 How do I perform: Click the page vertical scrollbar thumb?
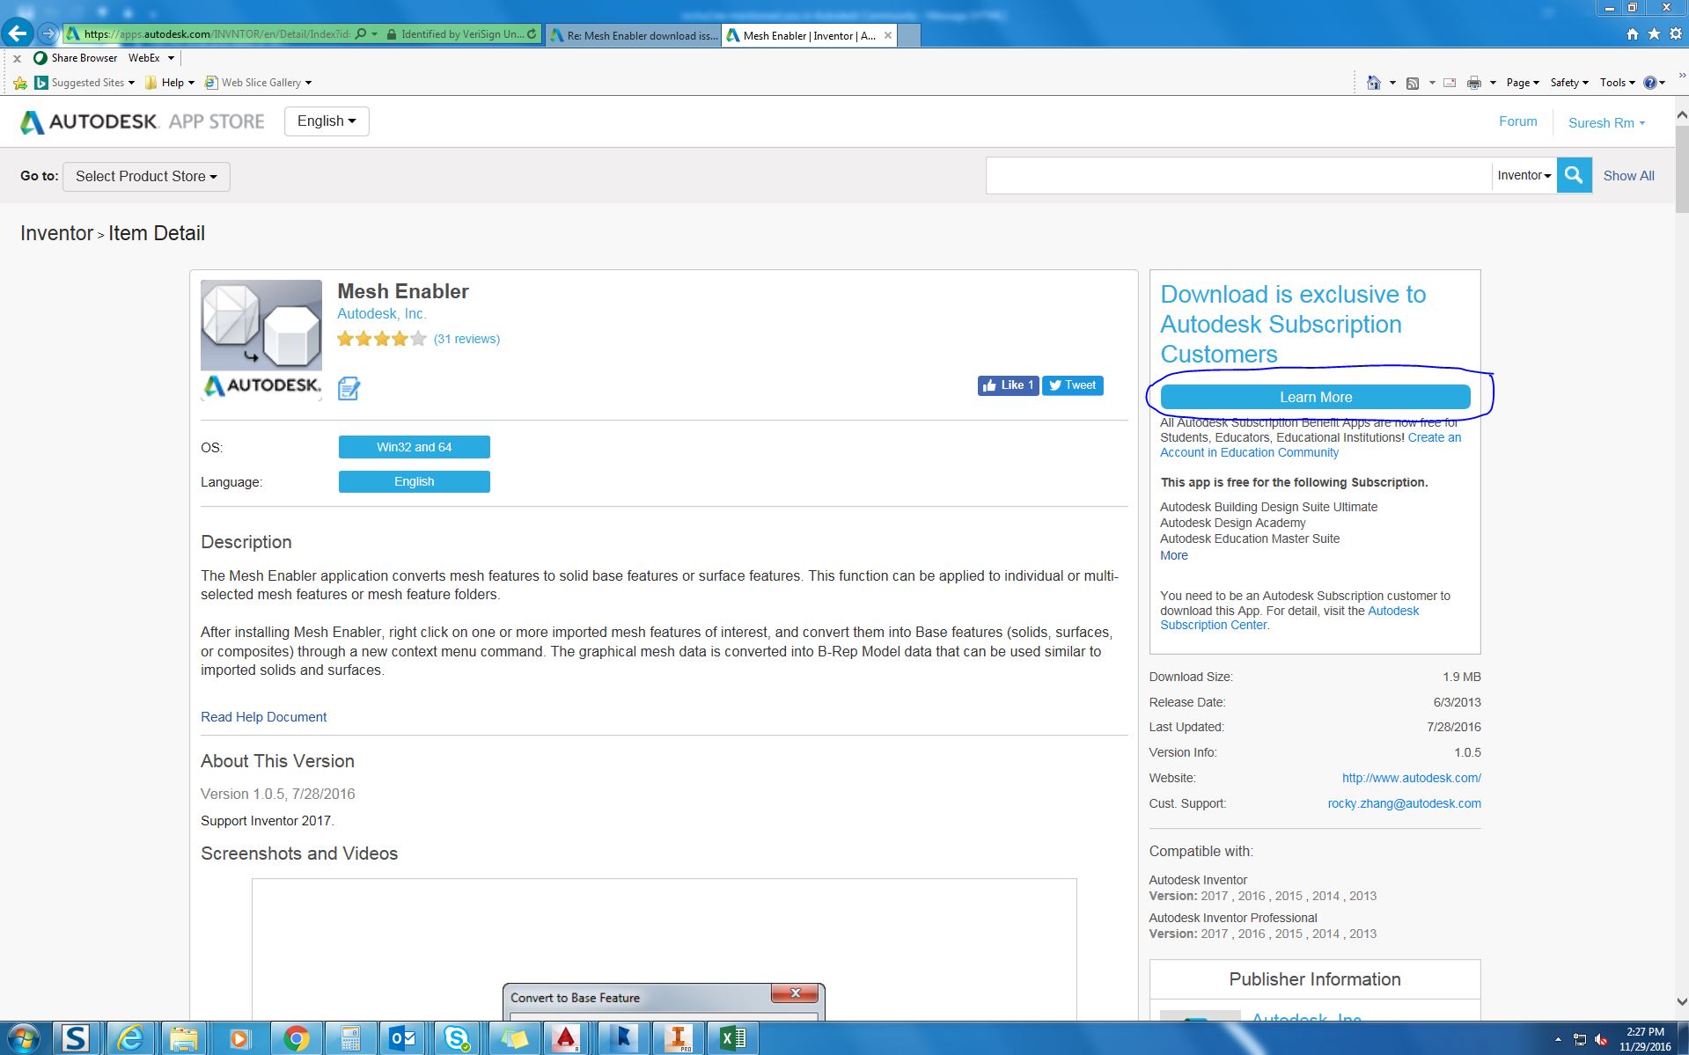click(1681, 169)
